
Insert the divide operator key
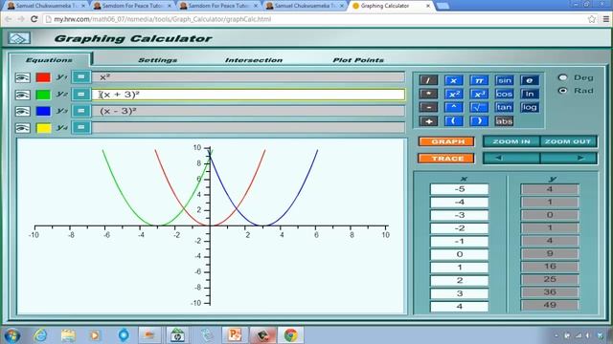point(428,80)
